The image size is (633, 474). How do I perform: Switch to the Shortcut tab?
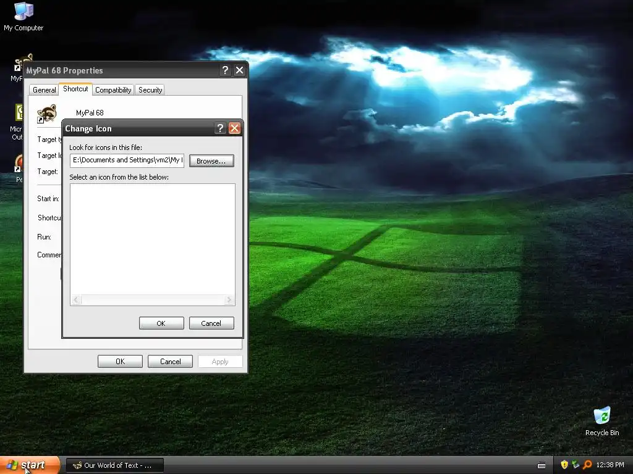click(x=75, y=89)
